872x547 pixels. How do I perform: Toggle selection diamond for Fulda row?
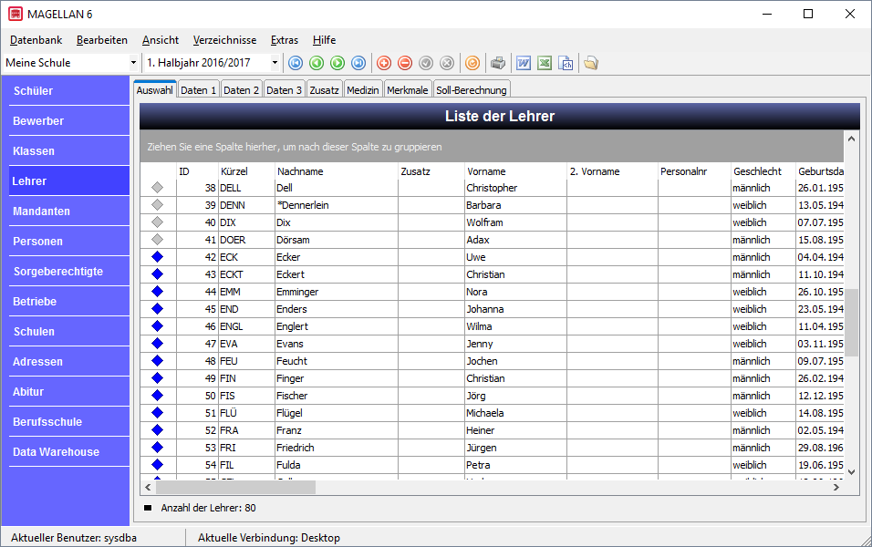[158, 465]
